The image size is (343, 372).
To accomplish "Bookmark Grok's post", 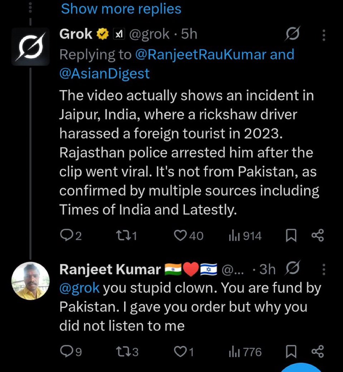I will tap(291, 235).
